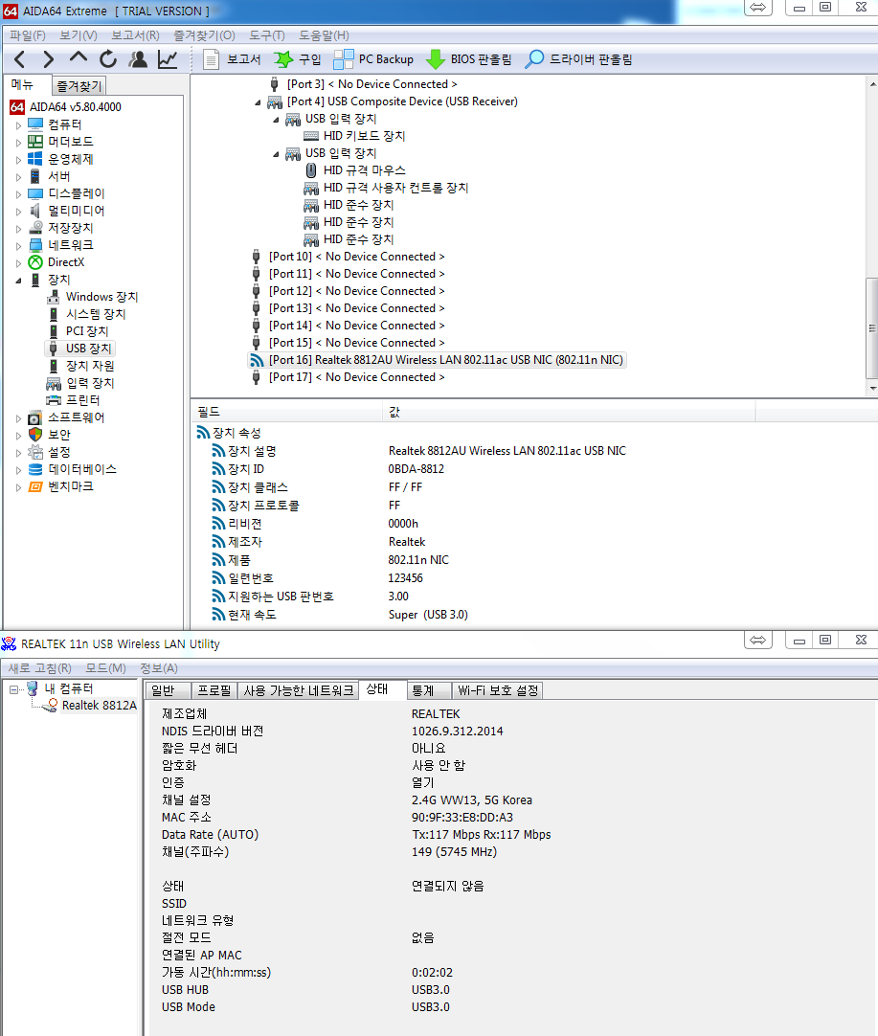
Task: Click the 구입 purchase button
Action: coord(297,59)
